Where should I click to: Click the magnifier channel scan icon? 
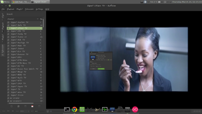(18, 106)
